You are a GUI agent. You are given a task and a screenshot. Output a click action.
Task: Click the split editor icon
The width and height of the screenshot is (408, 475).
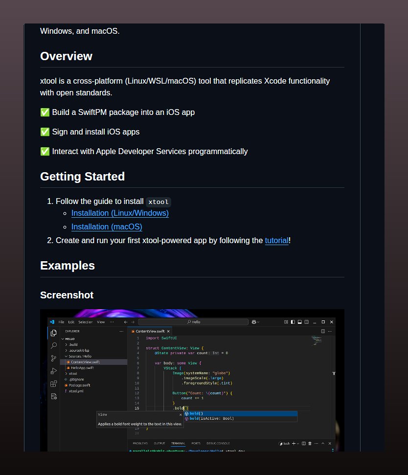click(x=323, y=331)
